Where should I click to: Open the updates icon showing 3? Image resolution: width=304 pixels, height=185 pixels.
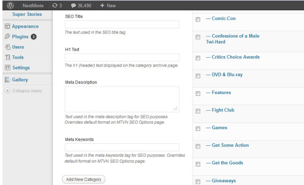click(x=55, y=6)
